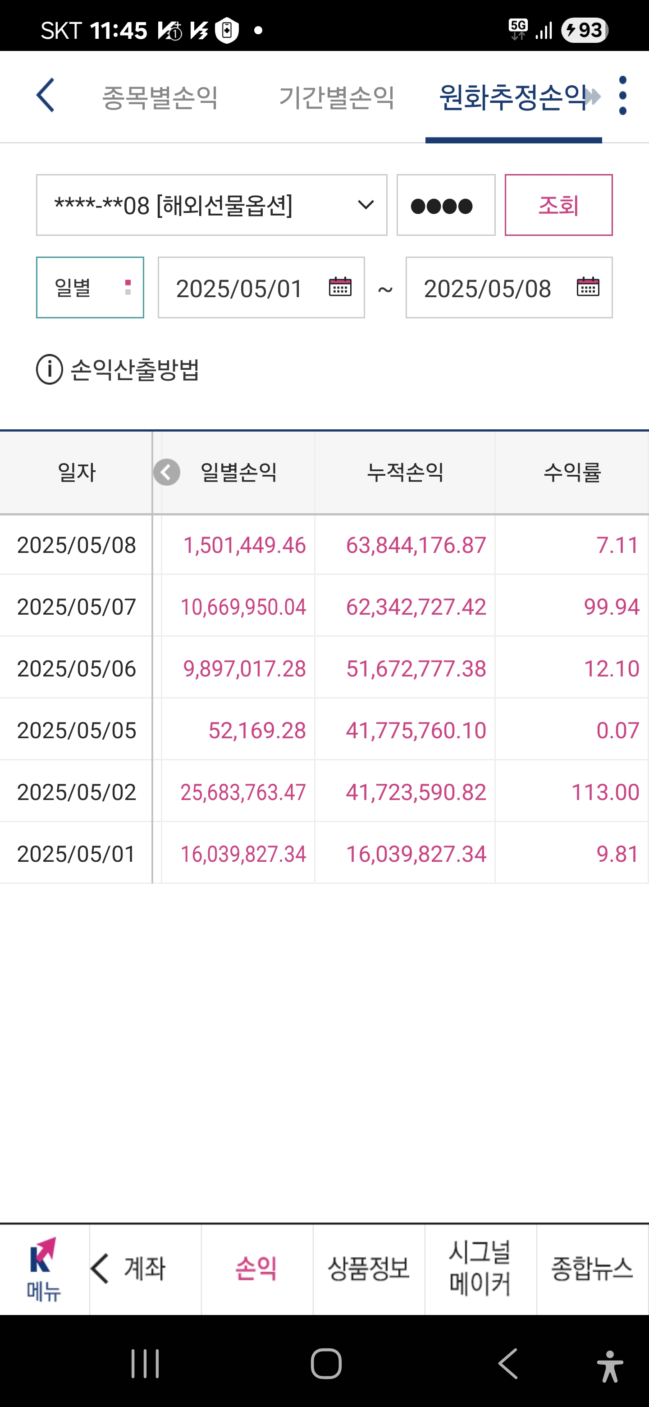Screen dimensions: 649x1407
Task: Select the 2025/05/07 row
Action: (324, 606)
